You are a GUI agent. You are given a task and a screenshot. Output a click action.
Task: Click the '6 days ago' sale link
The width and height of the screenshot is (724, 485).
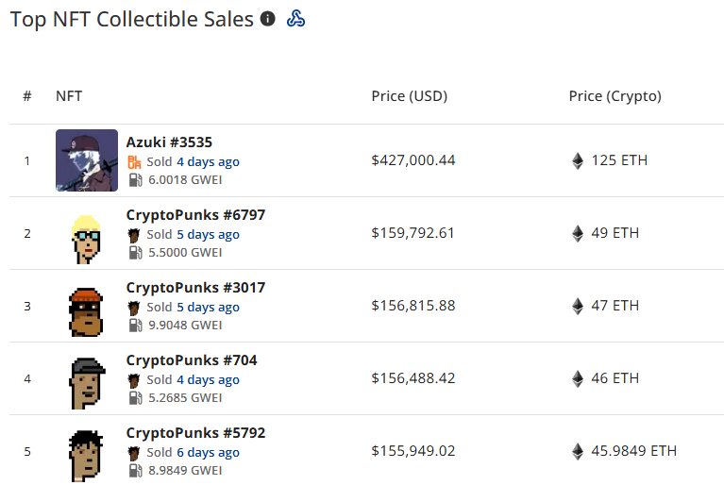pos(208,452)
